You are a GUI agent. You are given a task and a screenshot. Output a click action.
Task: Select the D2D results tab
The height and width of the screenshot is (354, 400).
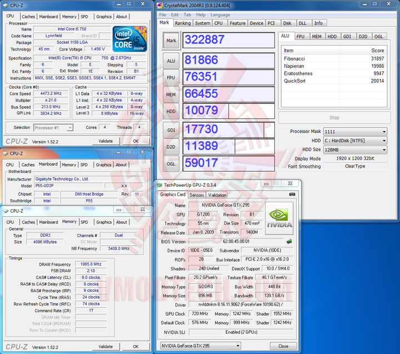[x=363, y=37]
